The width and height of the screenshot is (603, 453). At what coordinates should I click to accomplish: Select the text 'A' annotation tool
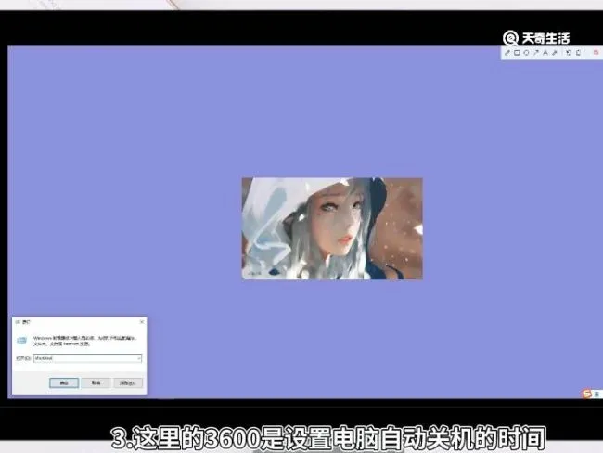(x=545, y=53)
